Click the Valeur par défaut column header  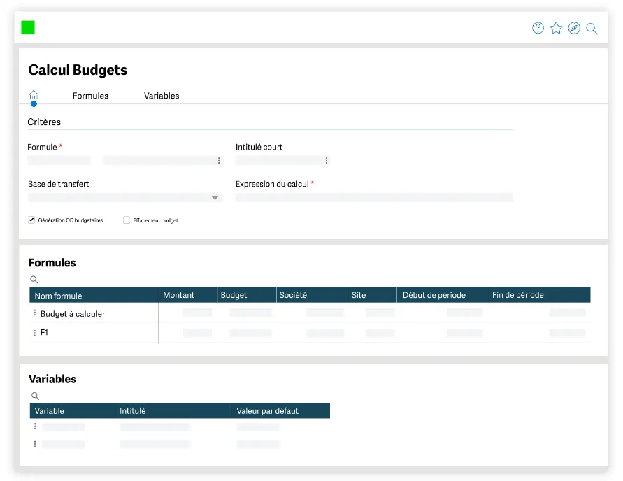[280, 410]
